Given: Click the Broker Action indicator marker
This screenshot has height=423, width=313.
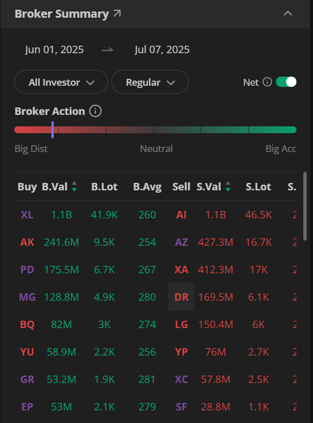Looking at the screenshot, I should [x=53, y=130].
